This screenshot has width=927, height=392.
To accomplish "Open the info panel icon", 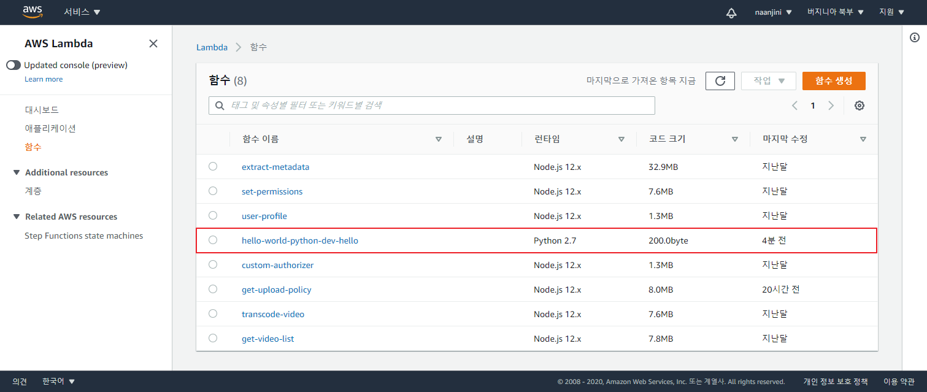I will point(915,38).
